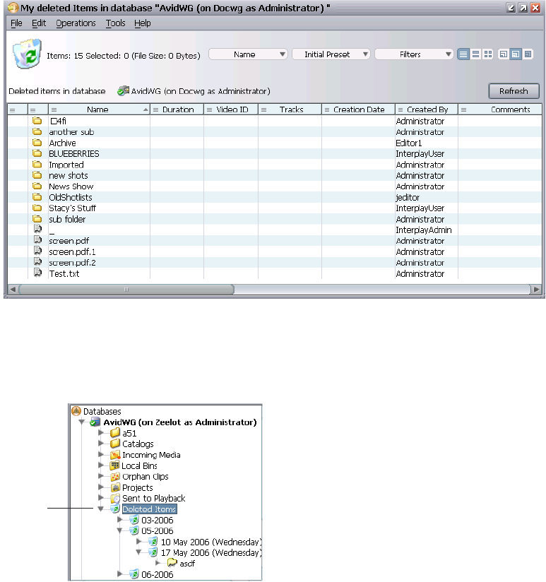Image resolution: width=546 pixels, height=582 pixels.
Task: Open the Operations menu
Action: coord(76,23)
